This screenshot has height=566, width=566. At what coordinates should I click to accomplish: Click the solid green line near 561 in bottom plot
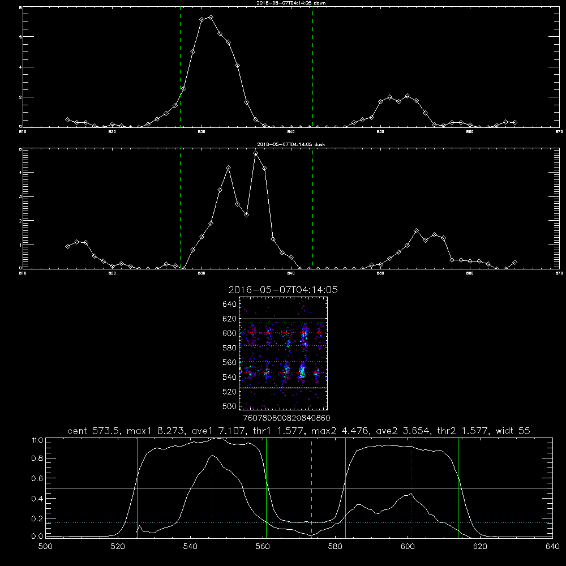(267, 487)
